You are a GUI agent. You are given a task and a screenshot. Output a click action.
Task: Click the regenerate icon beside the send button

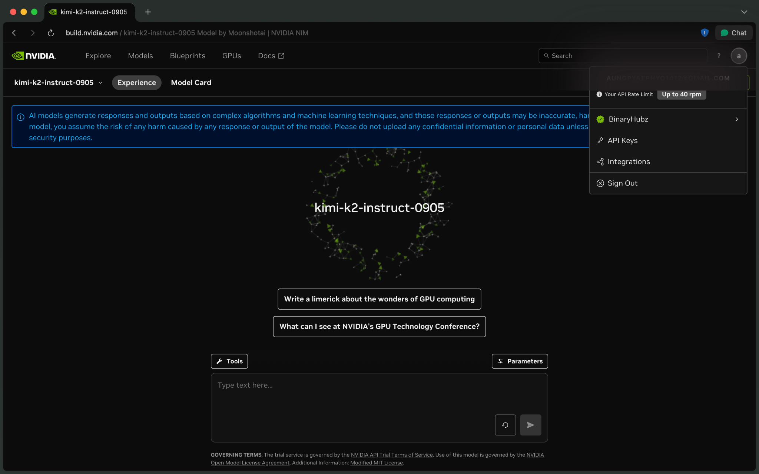point(505,425)
